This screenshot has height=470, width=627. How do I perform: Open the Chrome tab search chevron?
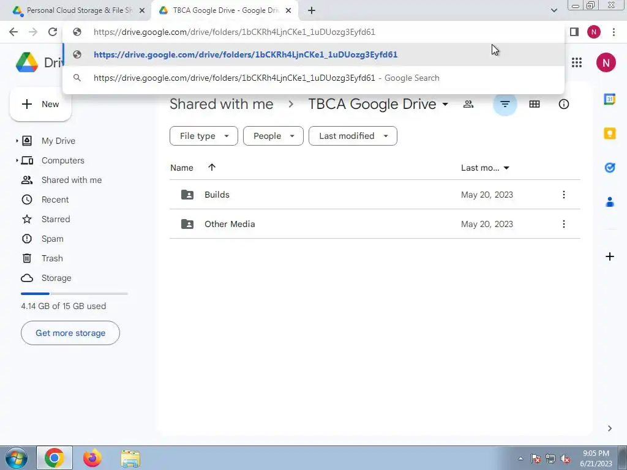coord(554,10)
